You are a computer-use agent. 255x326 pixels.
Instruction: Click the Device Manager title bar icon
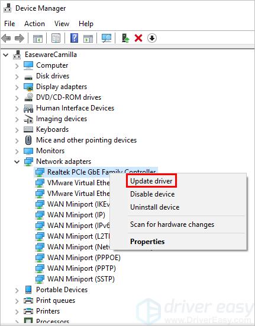[8, 8]
